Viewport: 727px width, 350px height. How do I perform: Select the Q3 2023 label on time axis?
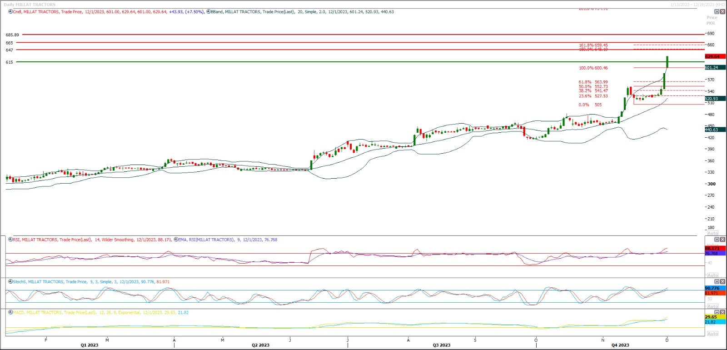click(x=441, y=345)
